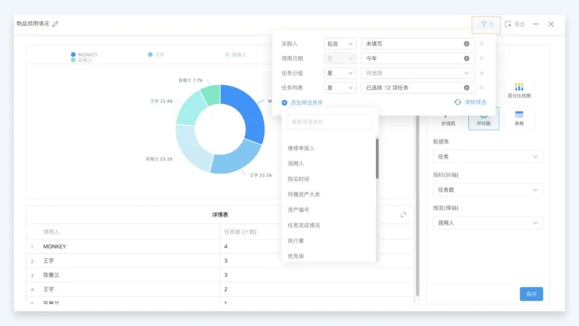Click the 清除筛选 link

(470, 102)
